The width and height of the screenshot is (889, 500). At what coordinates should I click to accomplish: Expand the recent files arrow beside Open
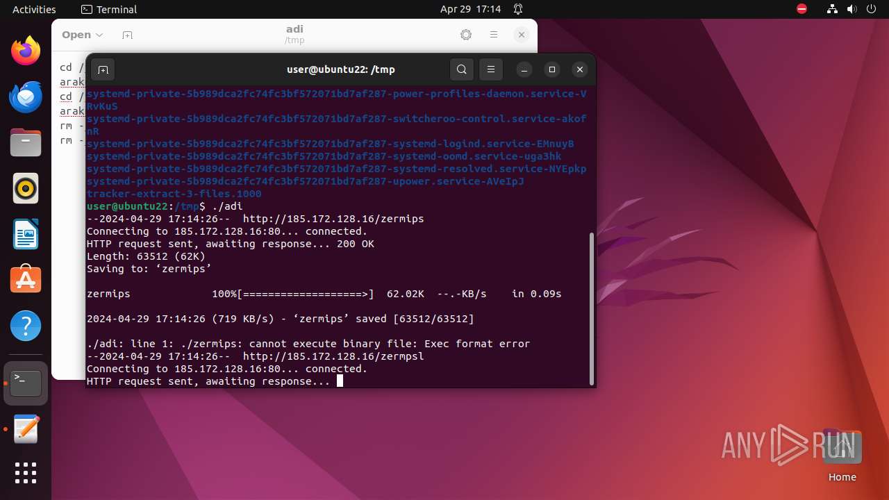(x=99, y=35)
